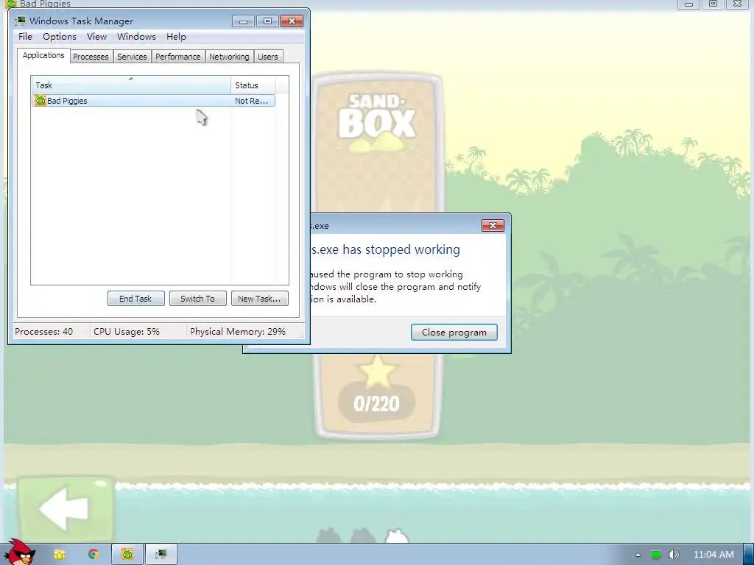The height and width of the screenshot is (565, 754).
Task: Click Close program in the error dialog
Action: [x=454, y=332]
